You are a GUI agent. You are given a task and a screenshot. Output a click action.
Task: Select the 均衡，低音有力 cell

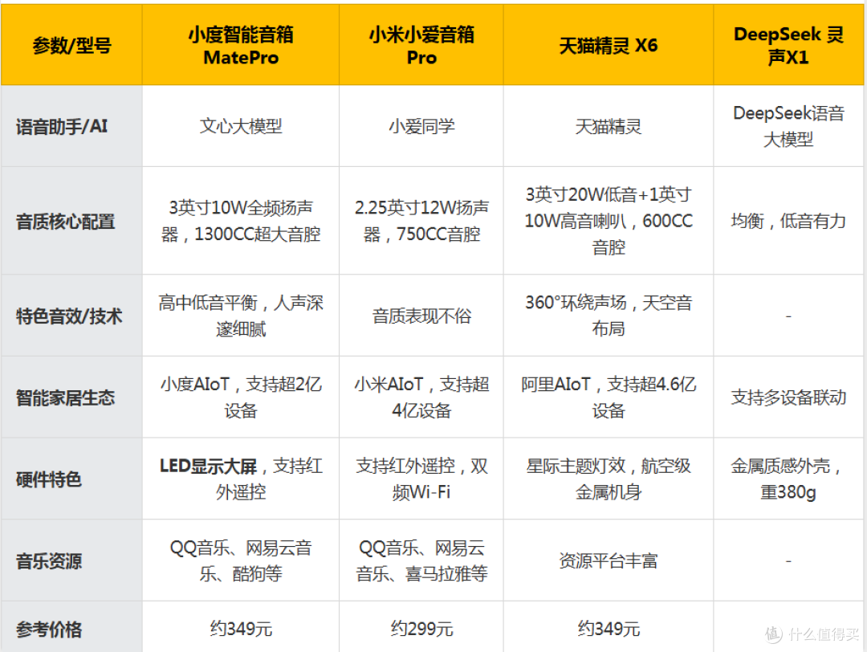pyautogui.click(x=788, y=221)
